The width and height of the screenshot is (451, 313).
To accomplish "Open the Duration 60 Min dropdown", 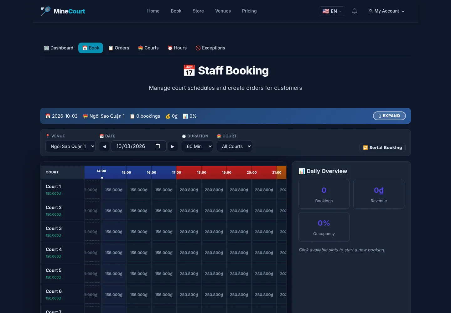I will click(197, 146).
